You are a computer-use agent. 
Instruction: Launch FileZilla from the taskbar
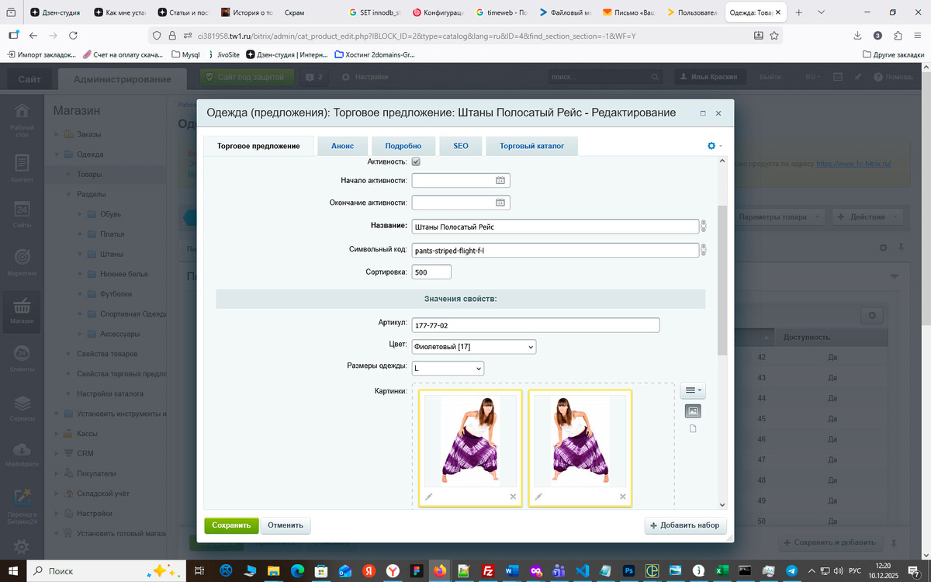488,570
